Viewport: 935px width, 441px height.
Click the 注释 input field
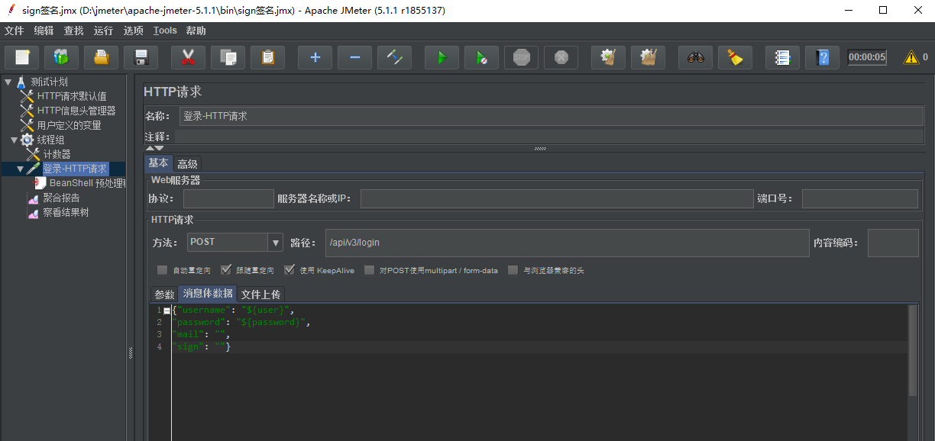pyautogui.click(x=549, y=137)
